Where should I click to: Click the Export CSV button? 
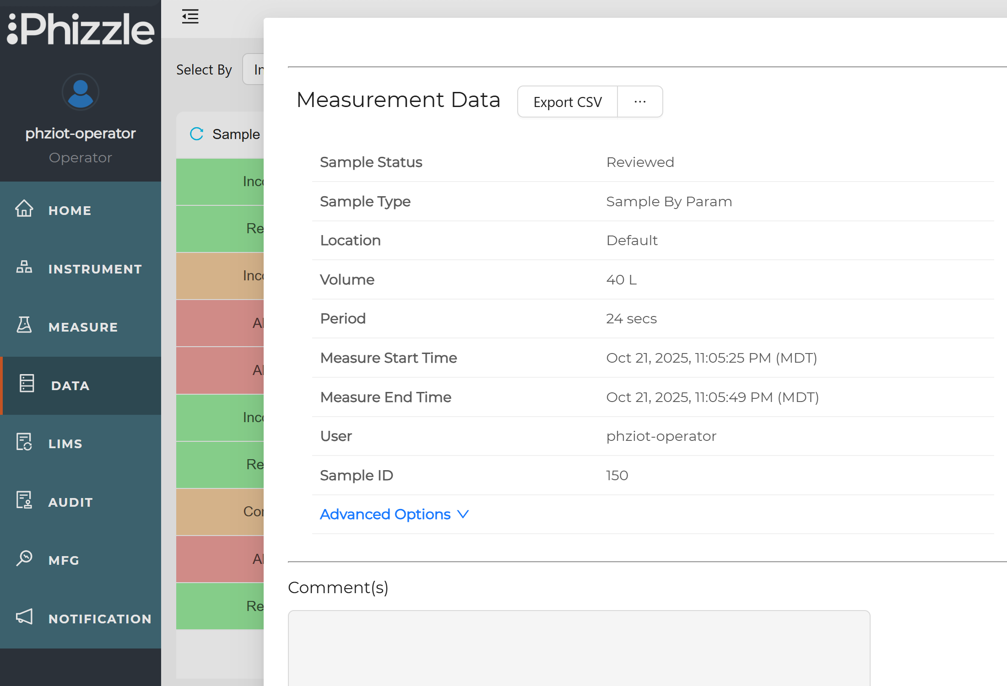[x=567, y=102]
